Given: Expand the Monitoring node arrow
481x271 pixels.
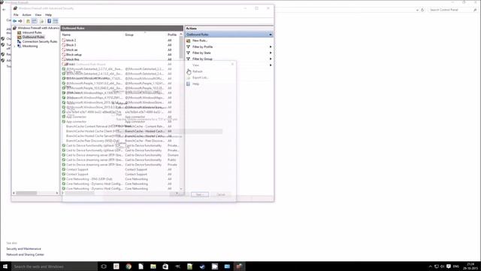Looking at the screenshot, I should (x=14, y=46).
